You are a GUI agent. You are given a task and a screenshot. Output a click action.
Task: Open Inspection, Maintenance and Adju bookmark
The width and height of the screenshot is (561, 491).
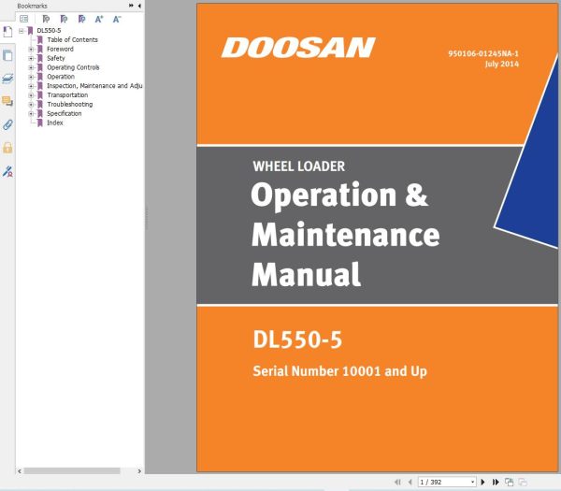94,86
